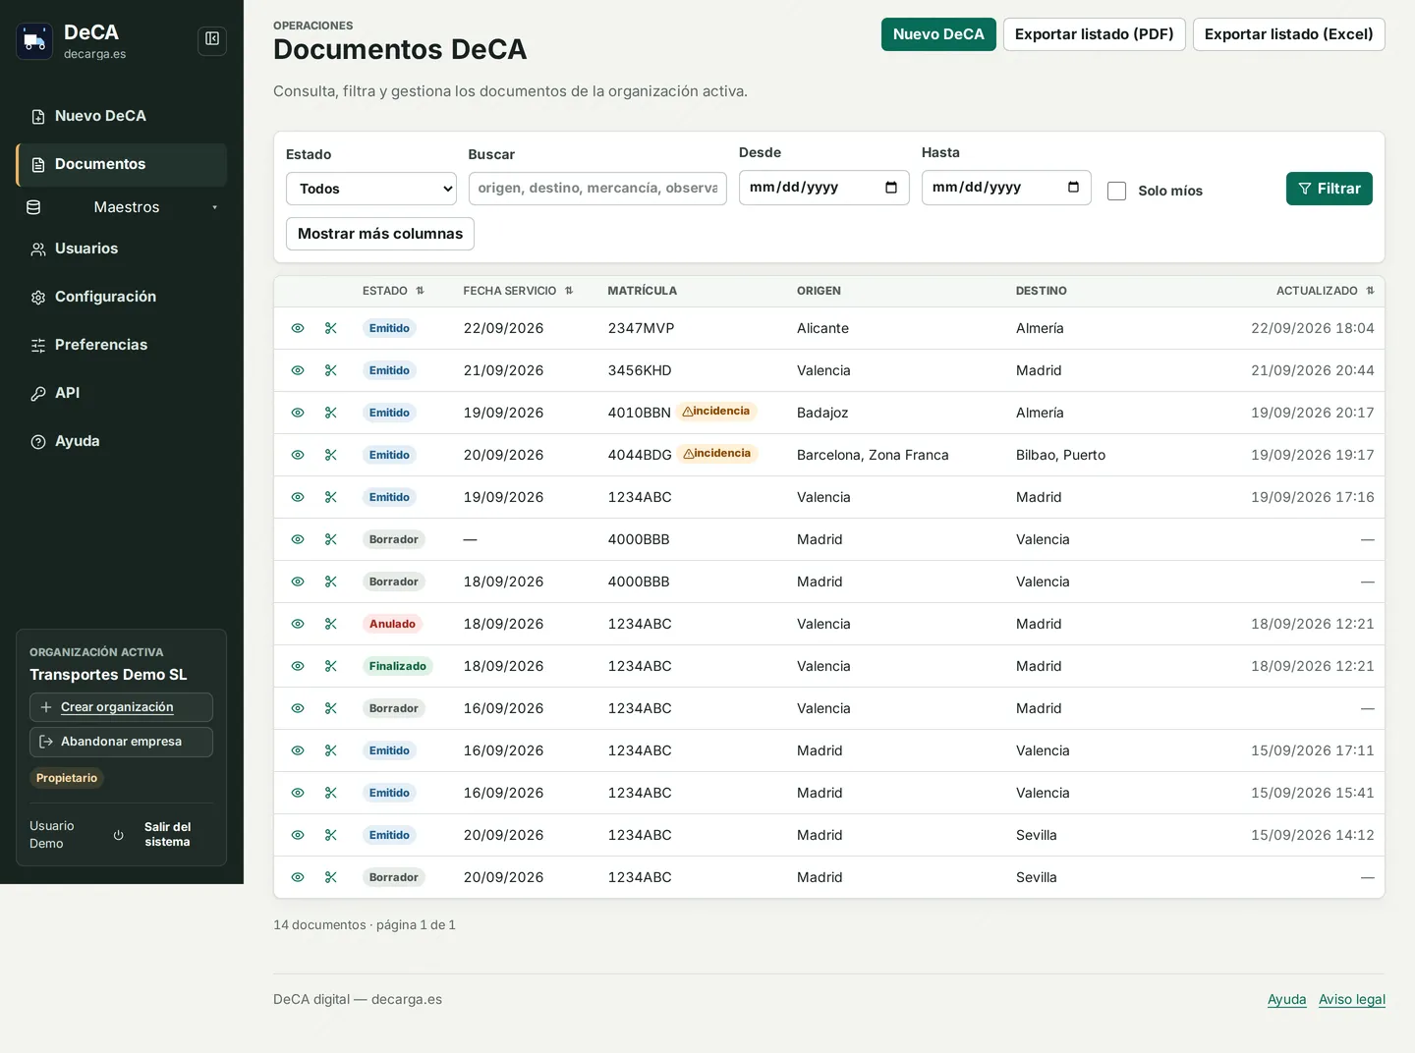Click scissors icon in the Finalizado row
Screen dimensions: 1415x1053
tap(331, 666)
